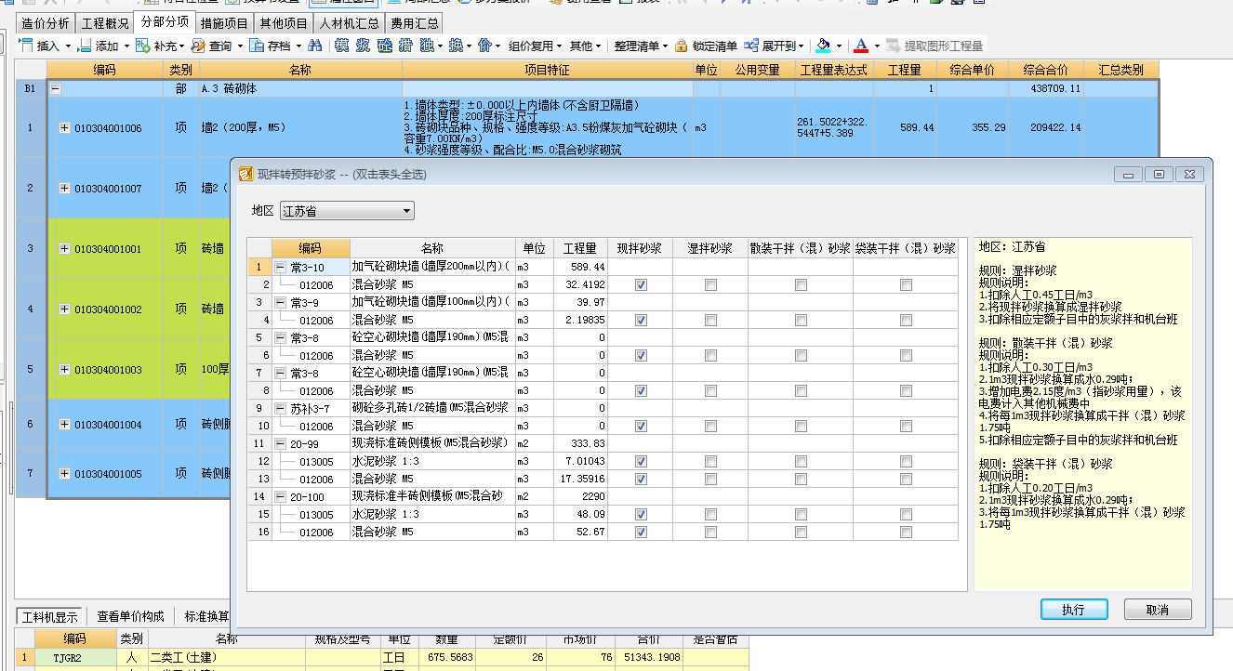The height and width of the screenshot is (671, 1233).
Task: Uncheck 现拌砂浆 for row 2 混合砂浆 M5
Action: [640, 285]
